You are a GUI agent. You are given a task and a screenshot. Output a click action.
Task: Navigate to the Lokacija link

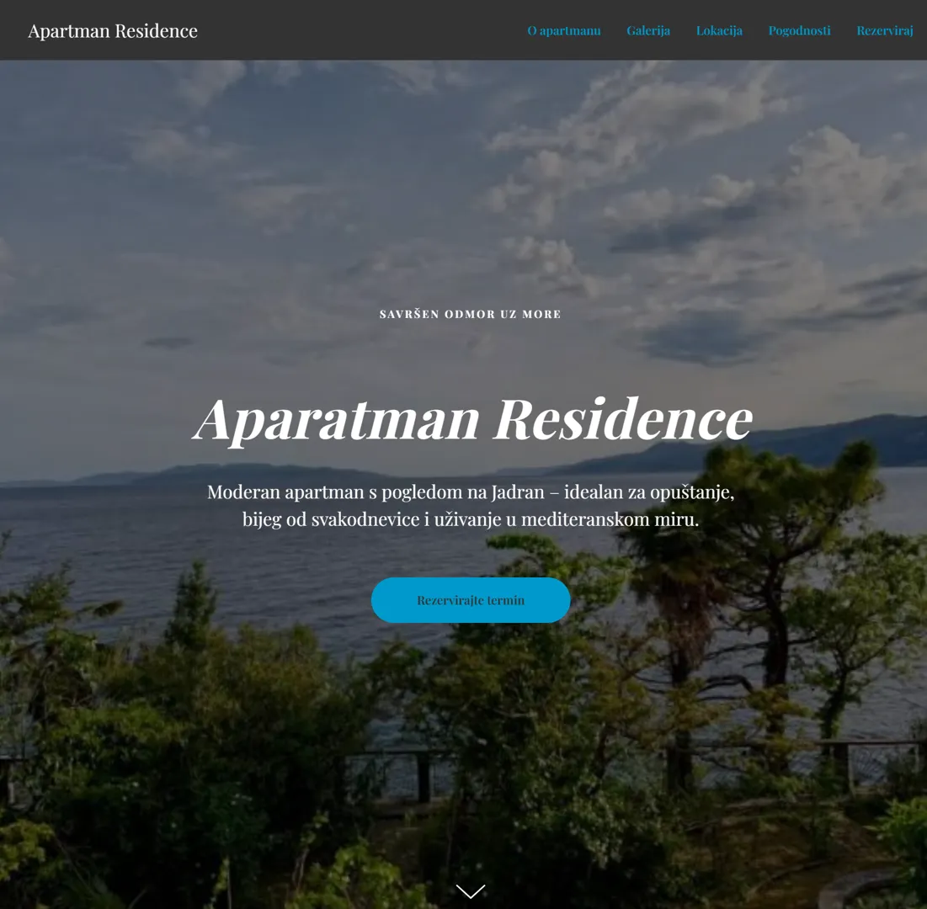pos(720,30)
